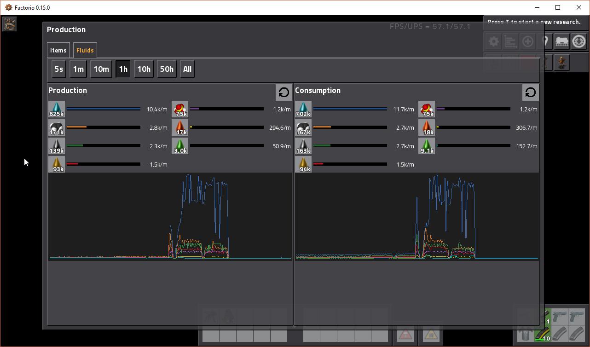Switch to the Items tab
The height and width of the screenshot is (347, 590).
58,50
